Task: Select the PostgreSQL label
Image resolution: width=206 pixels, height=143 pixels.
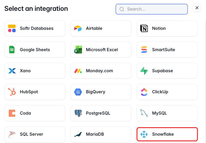Action: coord(98,113)
